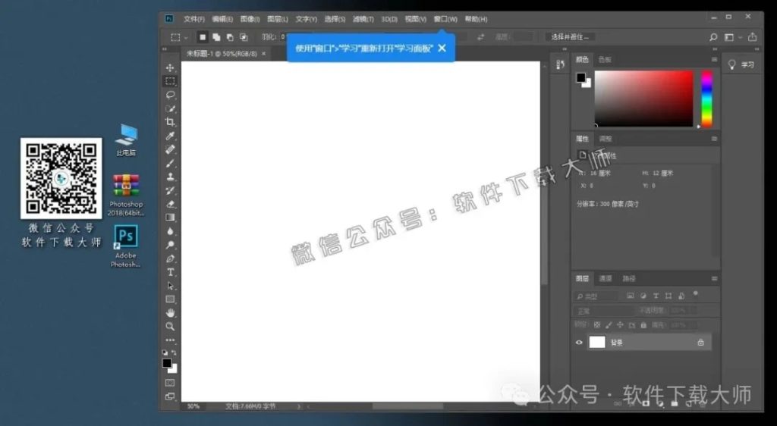Image resolution: width=777 pixels, height=426 pixels.
Task: Hide the 背景 layer with eye icon
Action: tap(579, 343)
